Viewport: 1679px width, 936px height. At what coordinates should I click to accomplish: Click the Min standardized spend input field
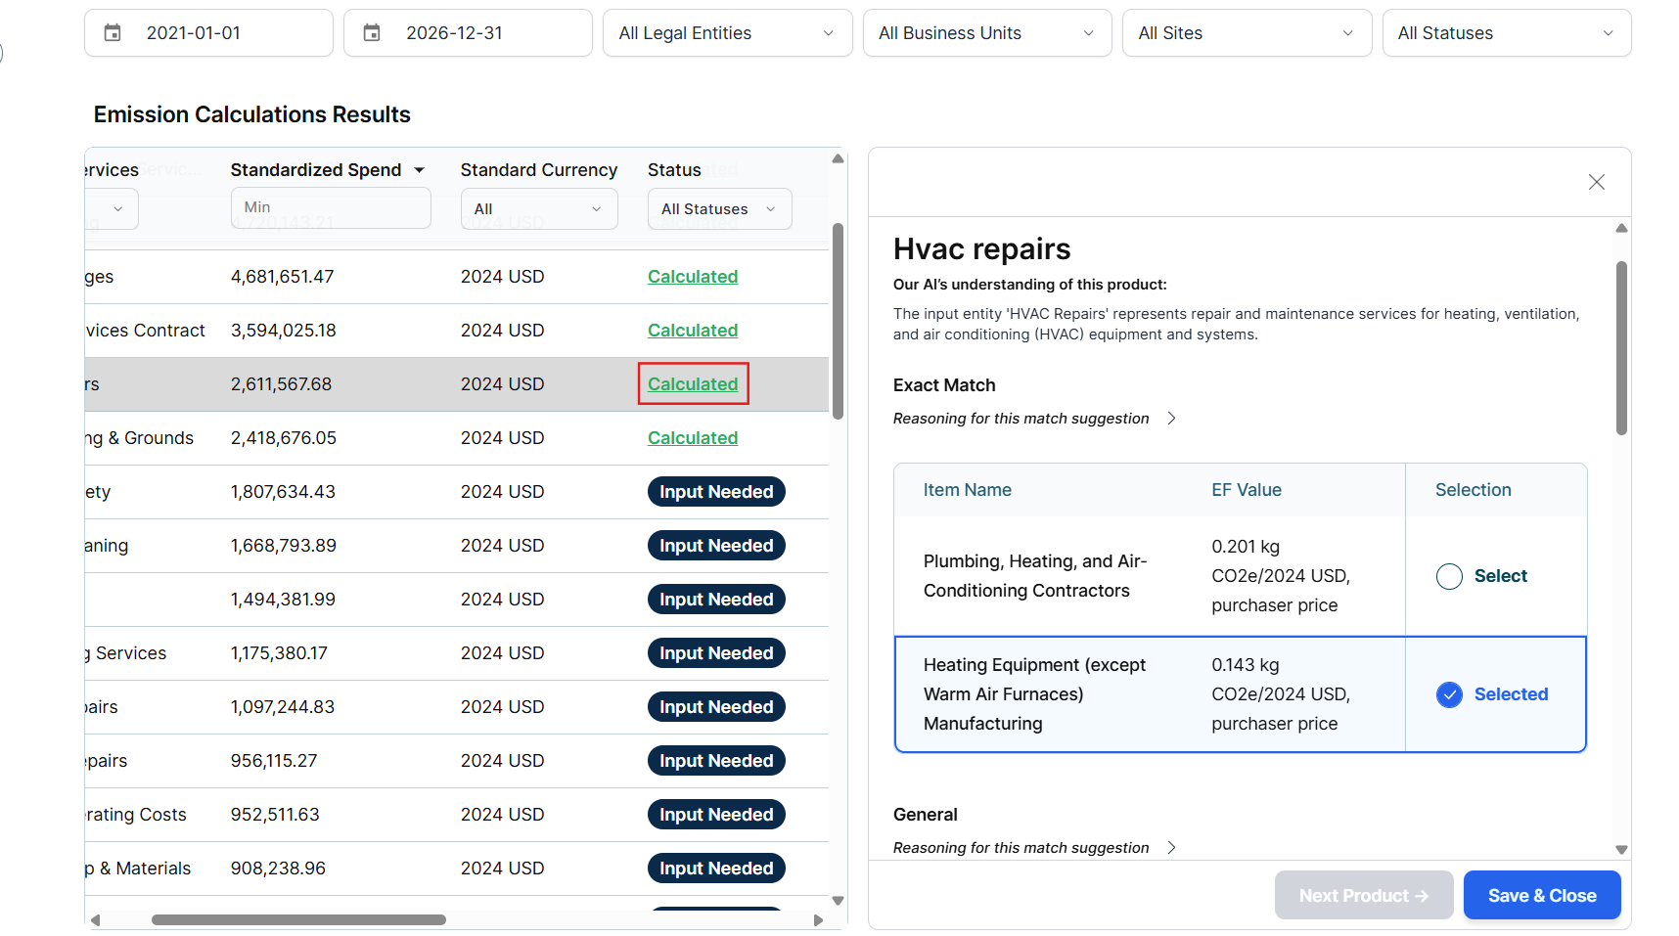(x=330, y=207)
